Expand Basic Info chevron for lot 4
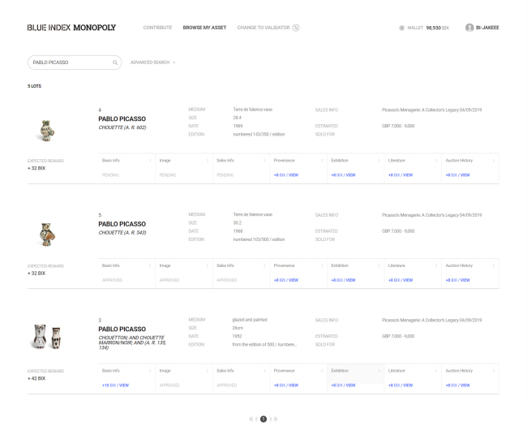This screenshot has height=444, width=527. click(150, 161)
